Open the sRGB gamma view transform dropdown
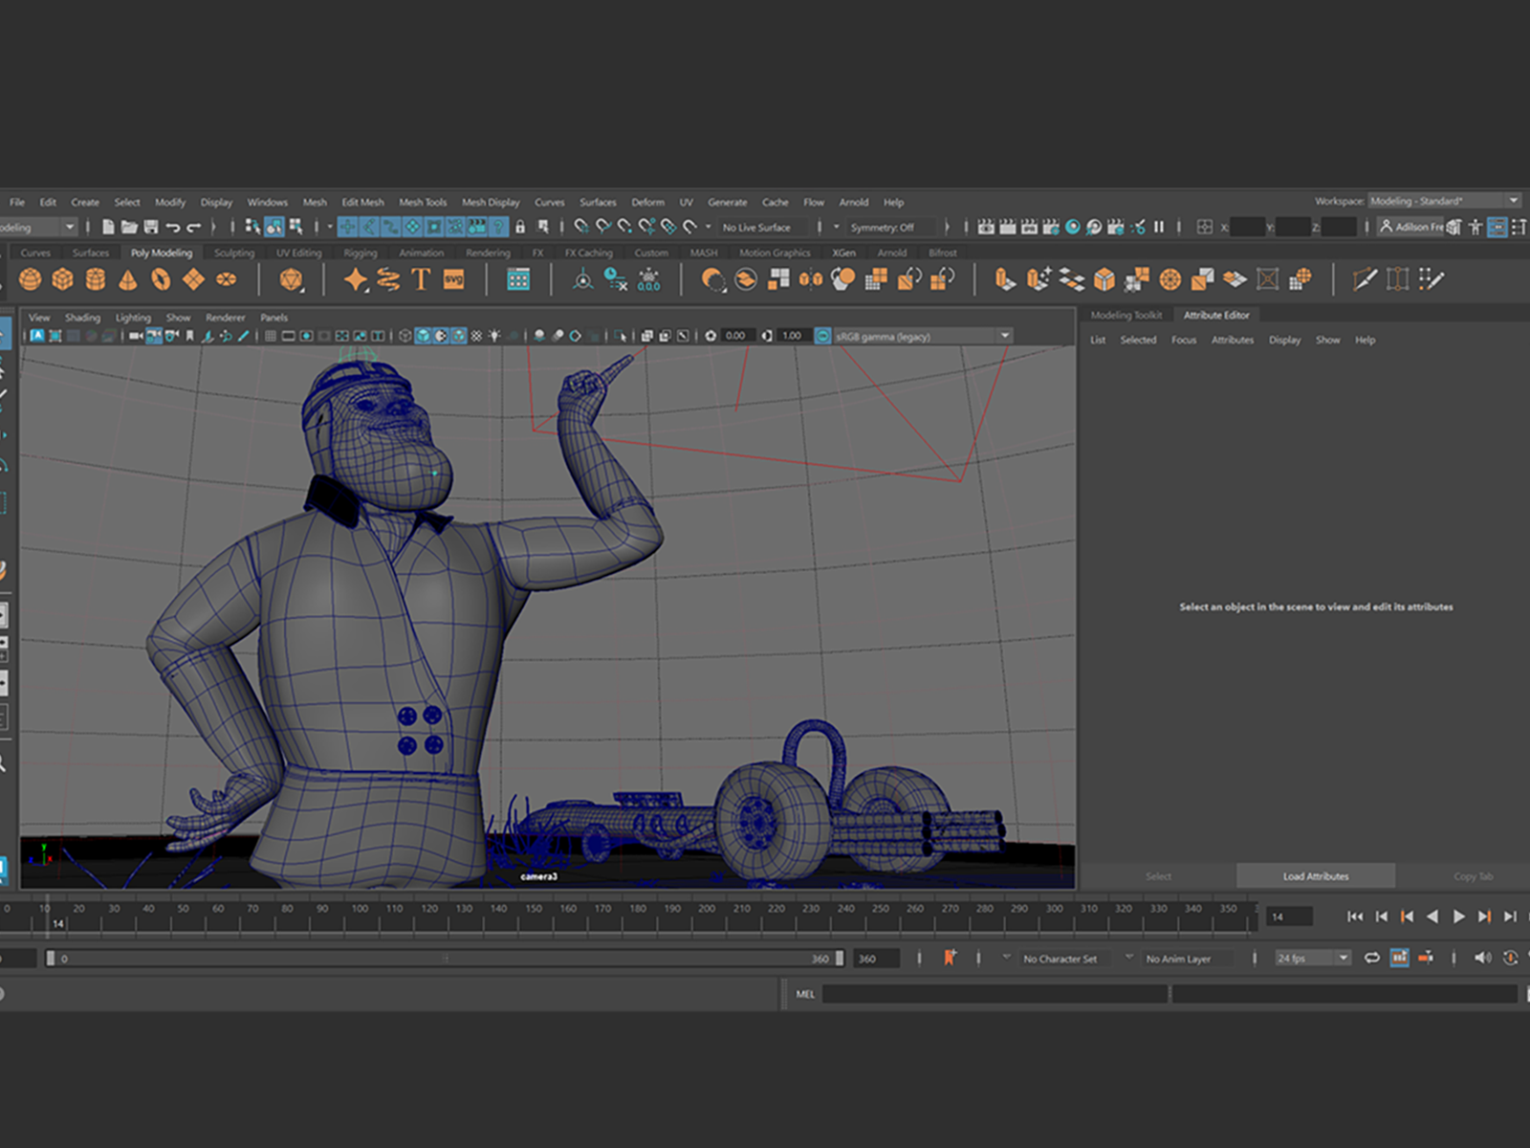This screenshot has height=1148, width=1530. pos(922,336)
